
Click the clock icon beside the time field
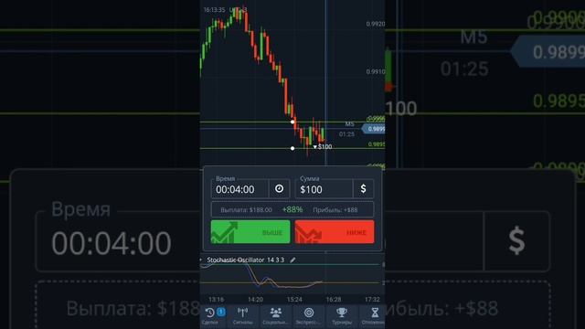pos(279,189)
